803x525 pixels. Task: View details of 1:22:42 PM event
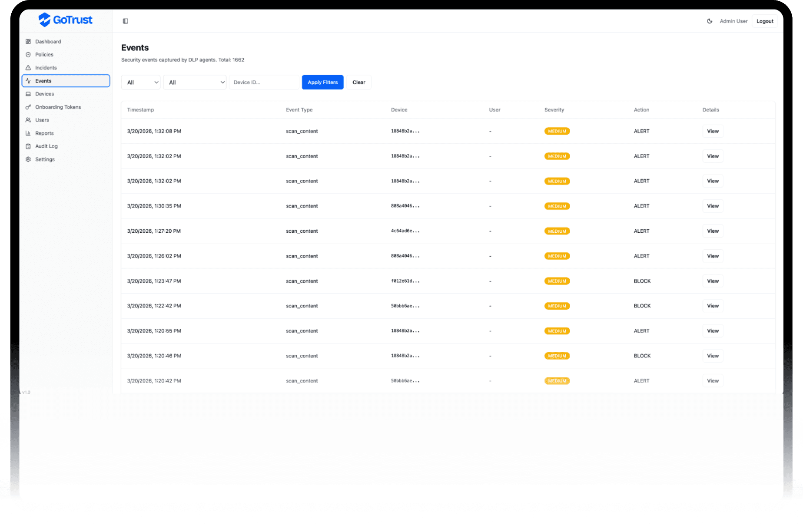click(713, 306)
